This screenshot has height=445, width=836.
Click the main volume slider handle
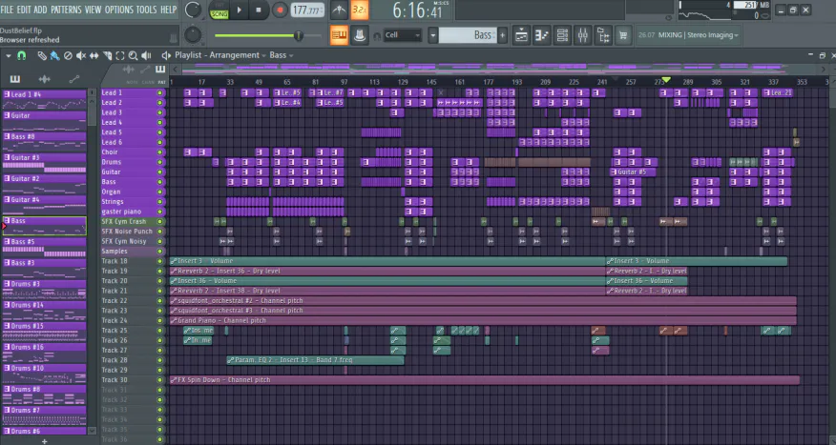[x=299, y=35]
